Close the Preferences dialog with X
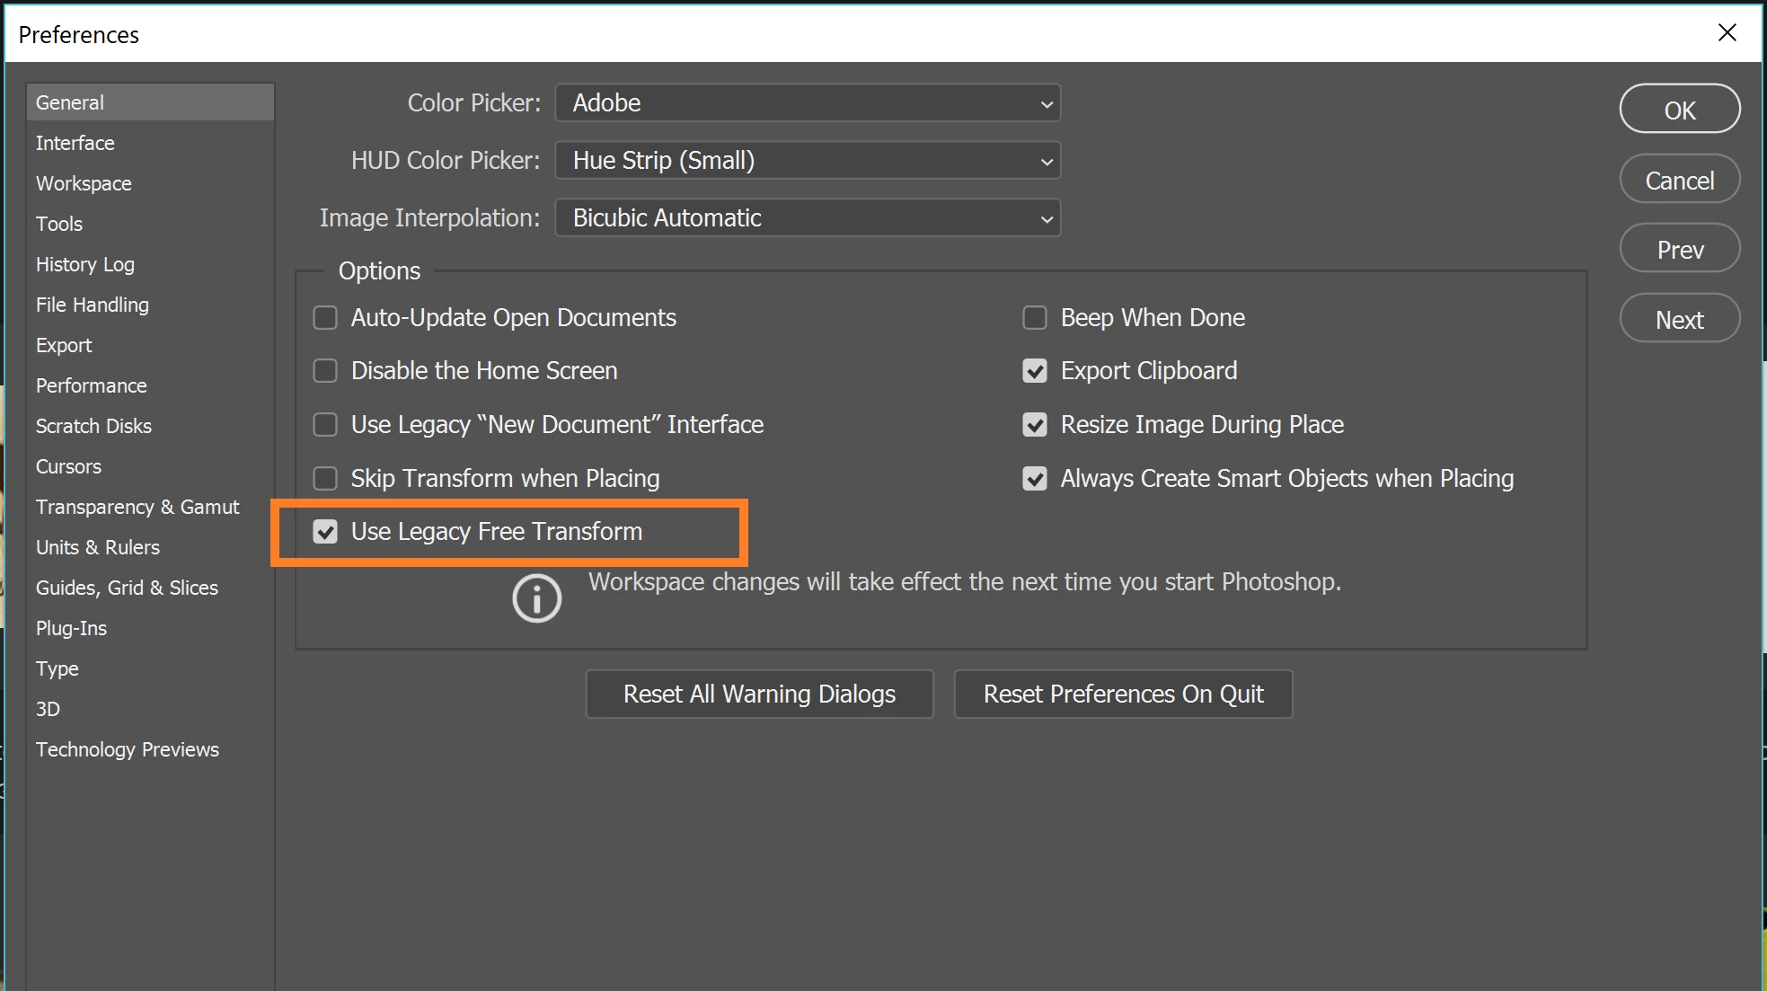The height and width of the screenshot is (991, 1767). 1727,33
